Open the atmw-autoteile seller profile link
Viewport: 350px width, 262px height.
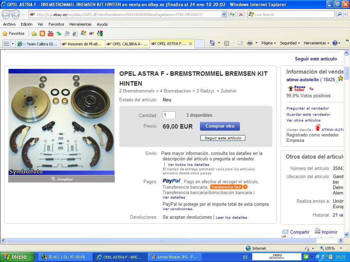coord(302,79)
